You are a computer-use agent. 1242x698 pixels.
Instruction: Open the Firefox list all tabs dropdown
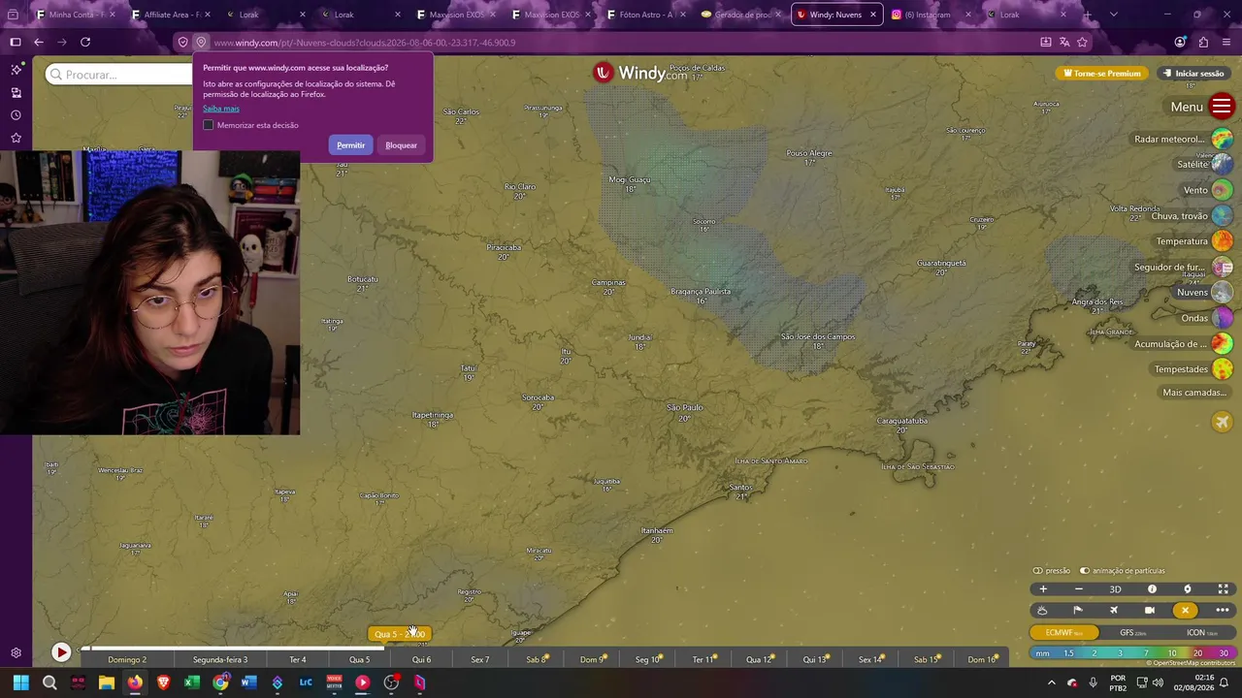tap(1113, 15)
